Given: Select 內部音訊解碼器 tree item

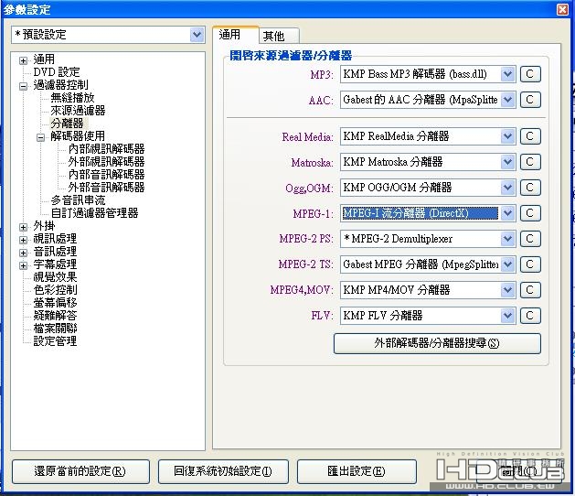Looking at the screenshot, I should pyautogui.click(x=106, y=175).
